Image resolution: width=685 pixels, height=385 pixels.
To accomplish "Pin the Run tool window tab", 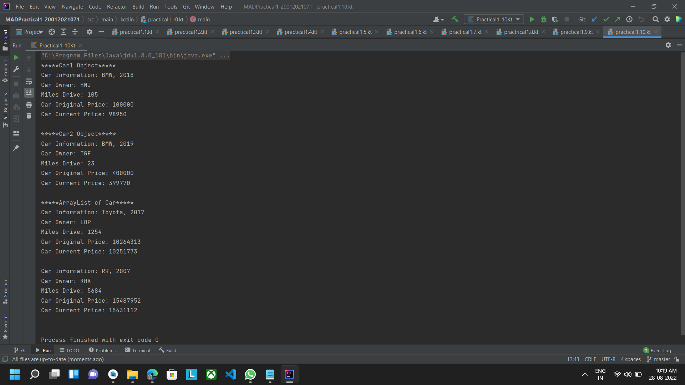I will click(x=16, y=148).
